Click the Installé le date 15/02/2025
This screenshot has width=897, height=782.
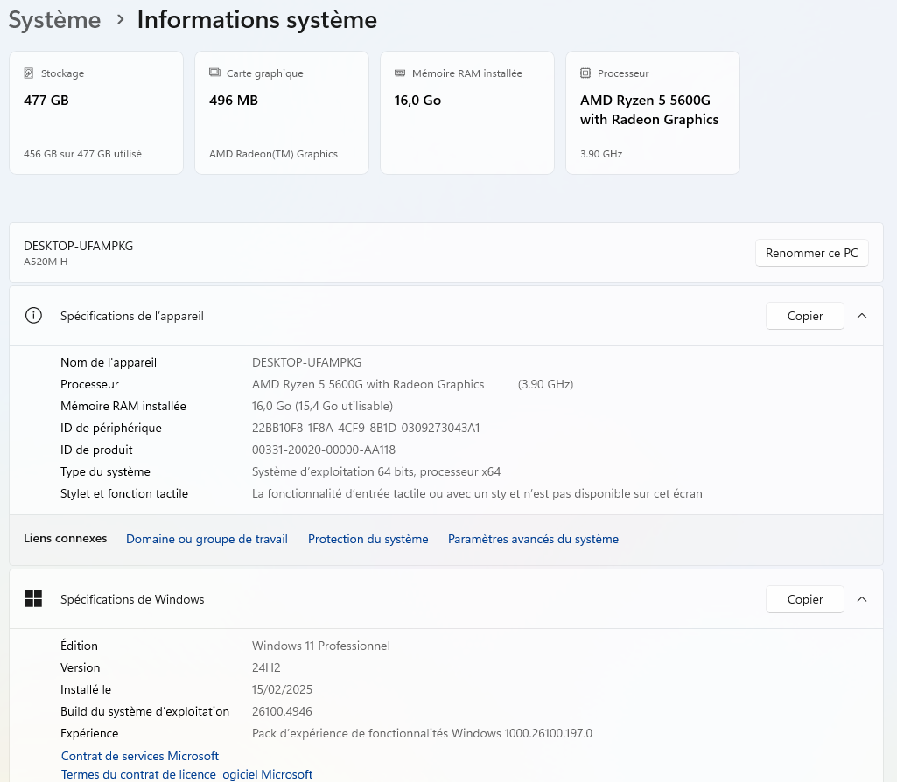click(x=282, y=689)
